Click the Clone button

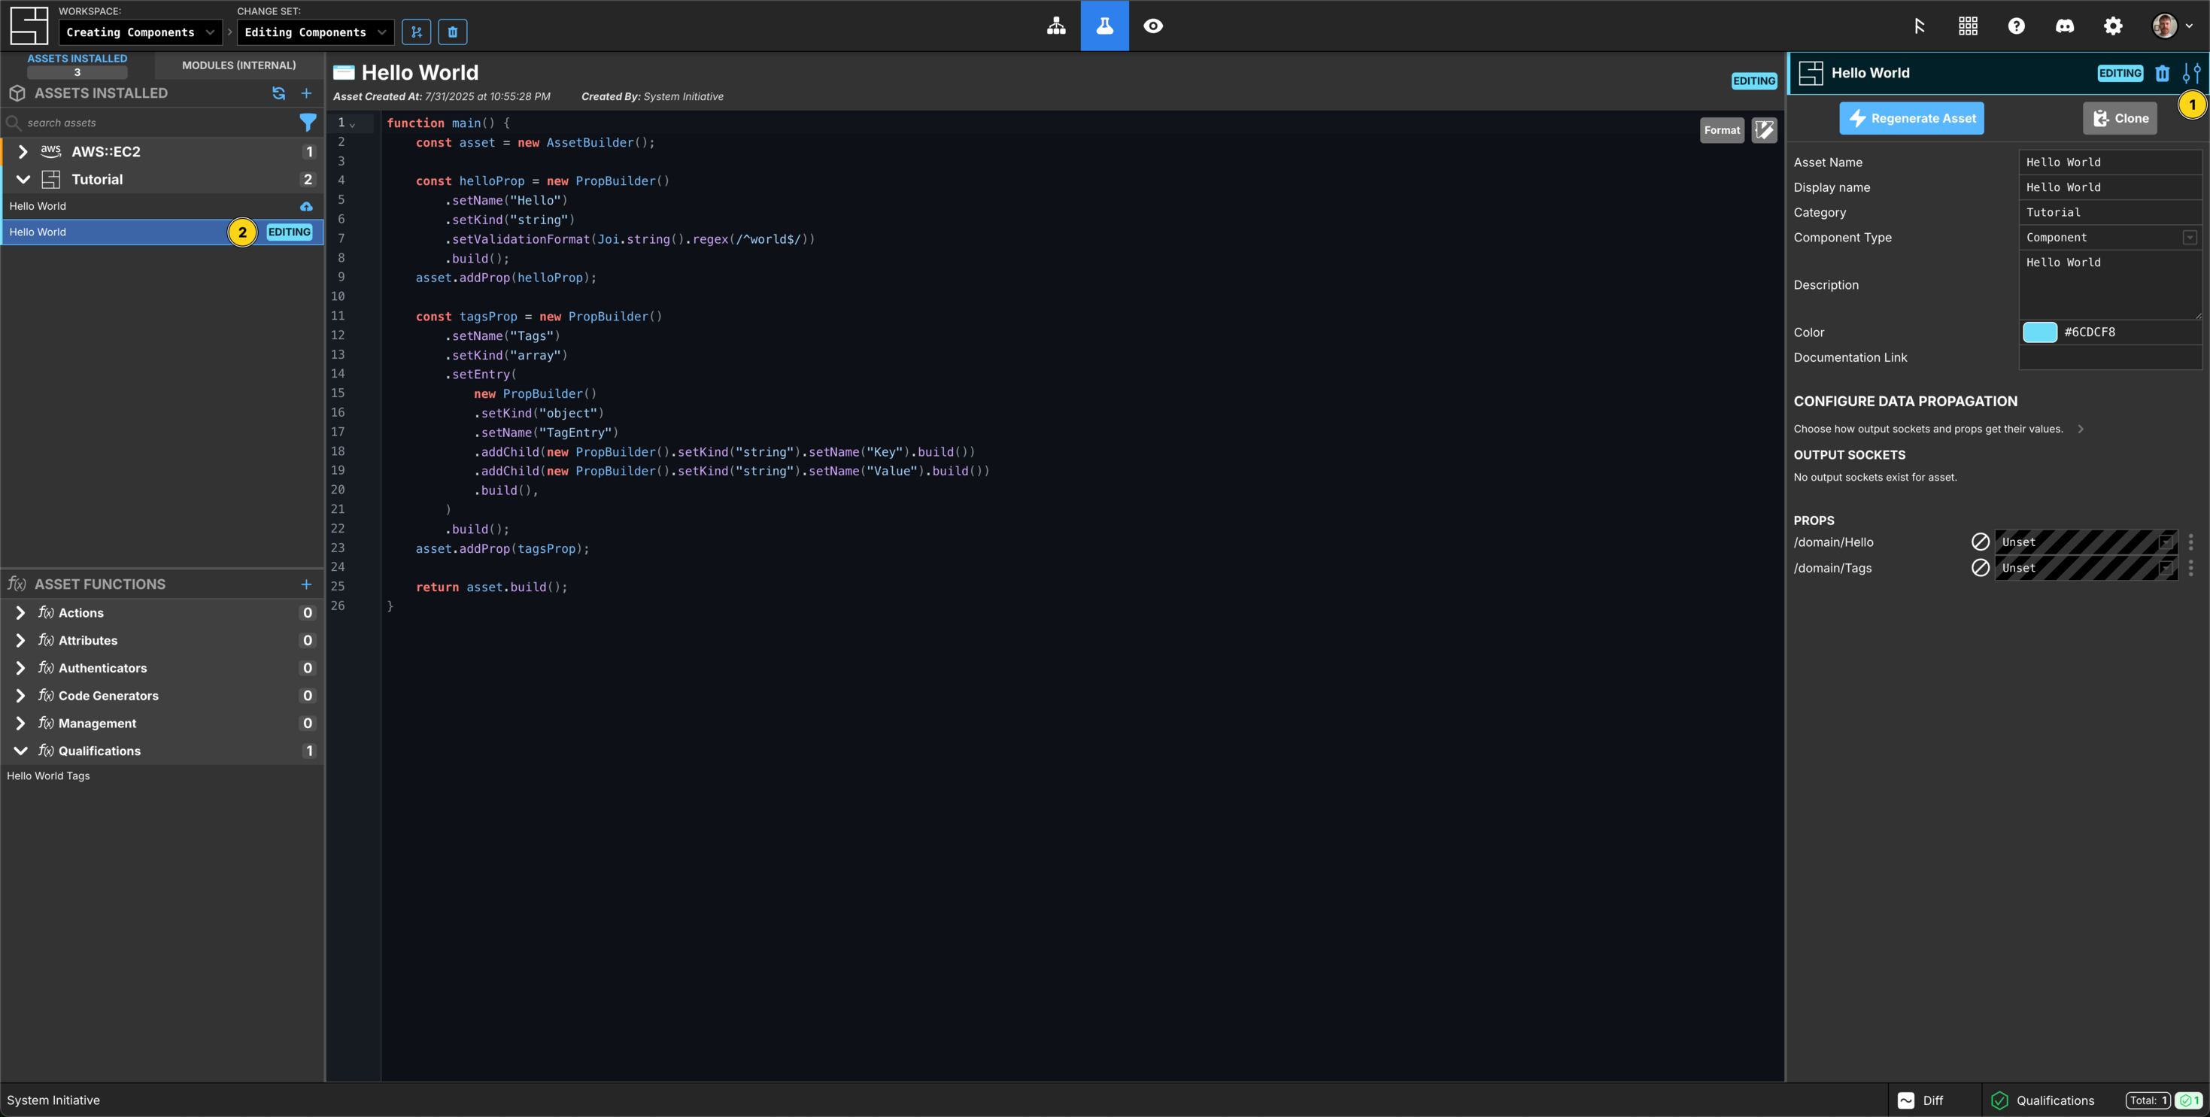(2120, 118)
